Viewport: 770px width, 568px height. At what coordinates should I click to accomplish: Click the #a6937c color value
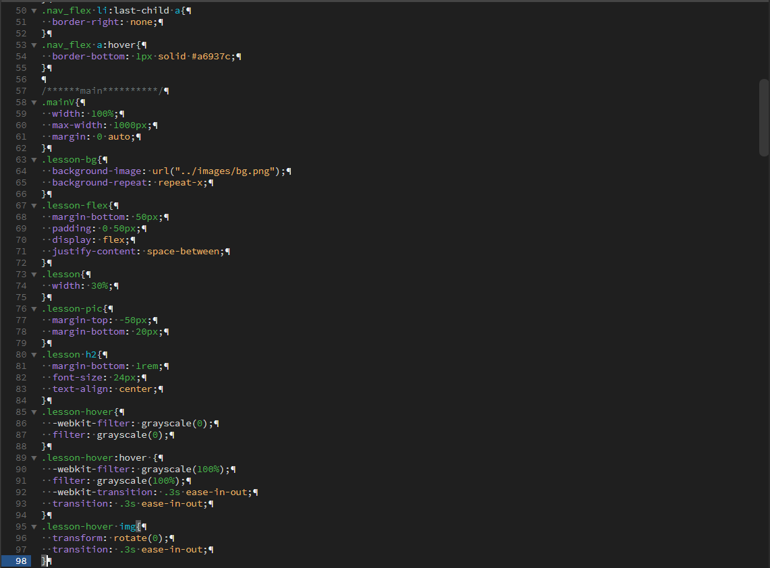click(212, 57)
